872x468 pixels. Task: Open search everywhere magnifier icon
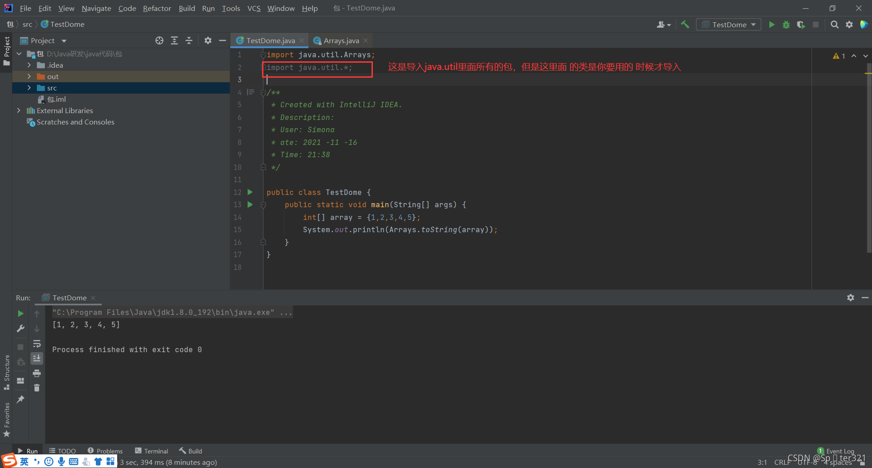pyautogui.click(x=835, y=25)
